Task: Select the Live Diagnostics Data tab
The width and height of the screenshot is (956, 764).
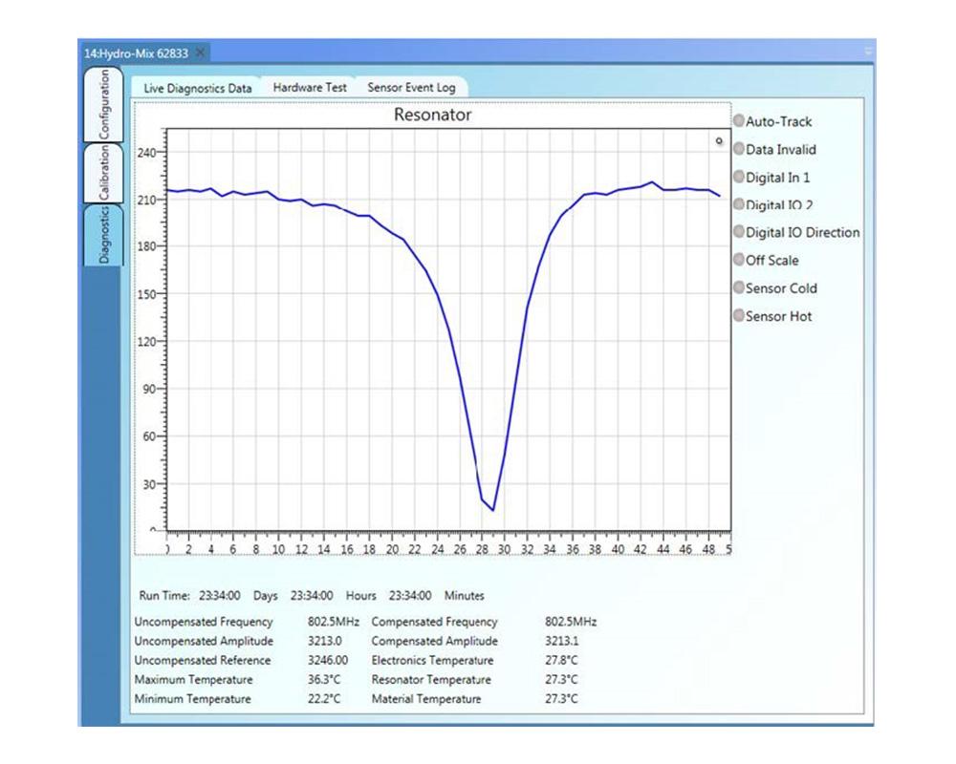Action: [x=198, y=88]
